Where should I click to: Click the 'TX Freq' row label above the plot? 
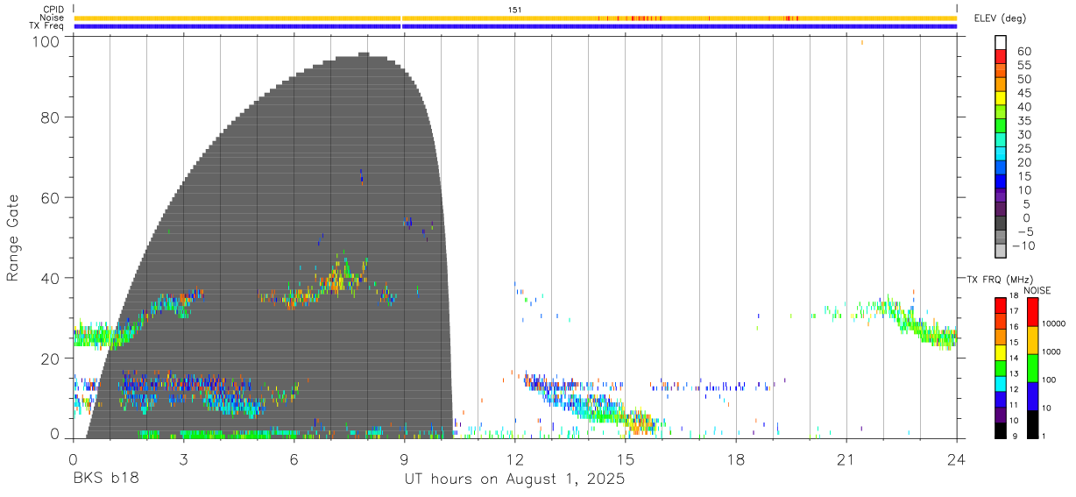47,26
